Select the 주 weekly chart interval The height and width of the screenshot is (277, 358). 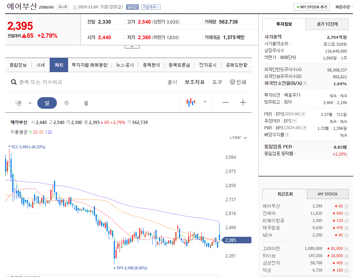pos(66,103)
